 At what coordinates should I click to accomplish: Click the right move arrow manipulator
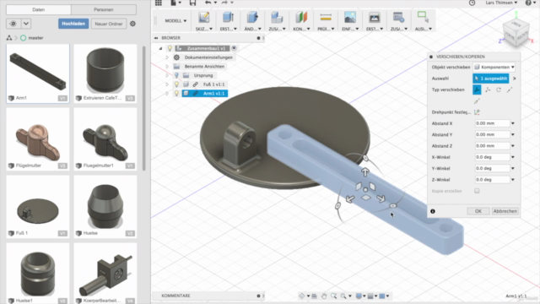381,198
